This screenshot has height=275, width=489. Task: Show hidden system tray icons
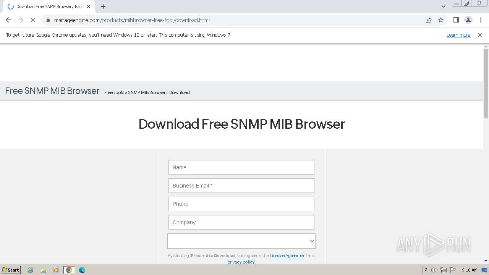tap(426, 270)
